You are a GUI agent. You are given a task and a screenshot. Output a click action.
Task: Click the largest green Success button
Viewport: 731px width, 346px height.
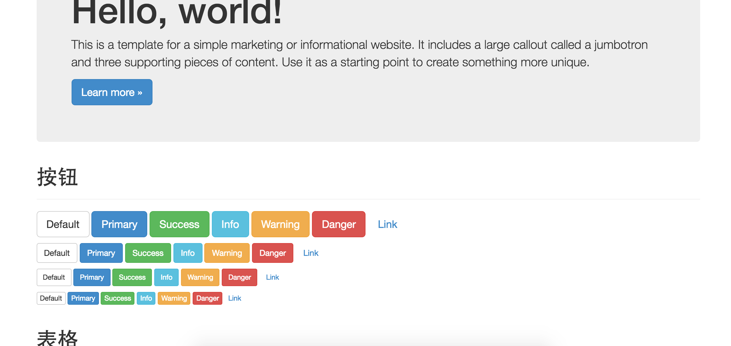click(179, 224)
